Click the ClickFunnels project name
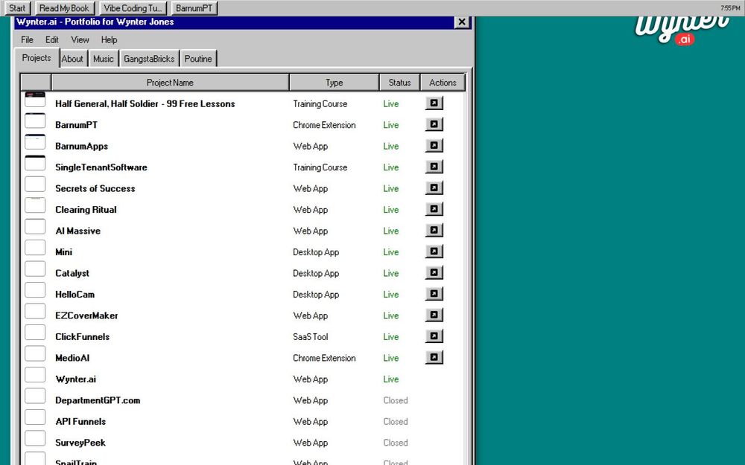The height and width of the screenshot is (465, 745). (x=82, y=337)
